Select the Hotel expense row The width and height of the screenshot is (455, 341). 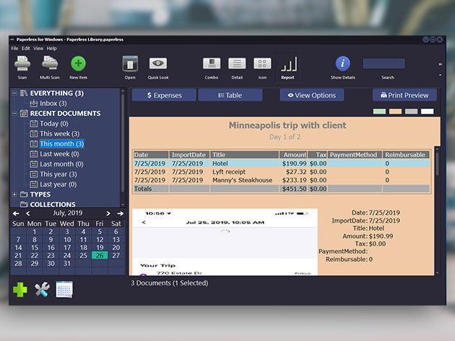pyautogui.click(x=282, y=164)
